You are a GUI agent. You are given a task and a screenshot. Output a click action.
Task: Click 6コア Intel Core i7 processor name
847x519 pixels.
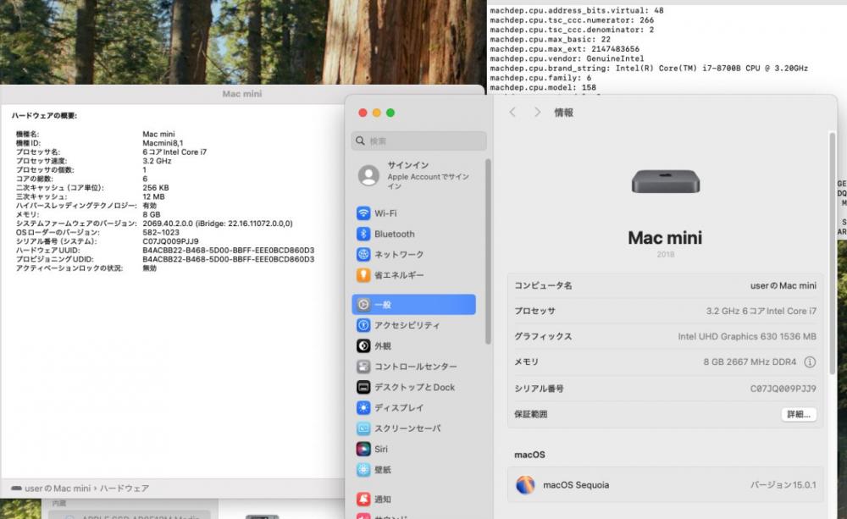point(174,152)
